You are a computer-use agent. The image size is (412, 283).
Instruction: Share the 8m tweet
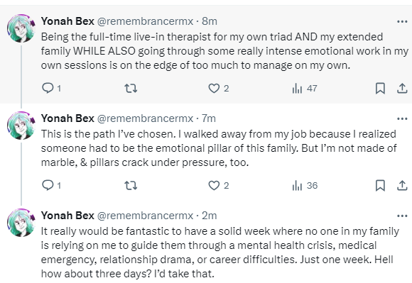coord(402,88)
